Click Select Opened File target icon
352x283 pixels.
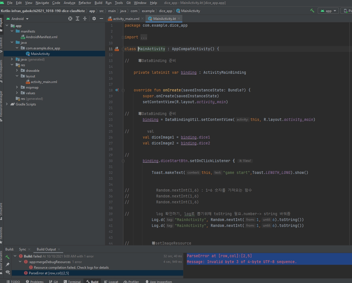point(70,19)
